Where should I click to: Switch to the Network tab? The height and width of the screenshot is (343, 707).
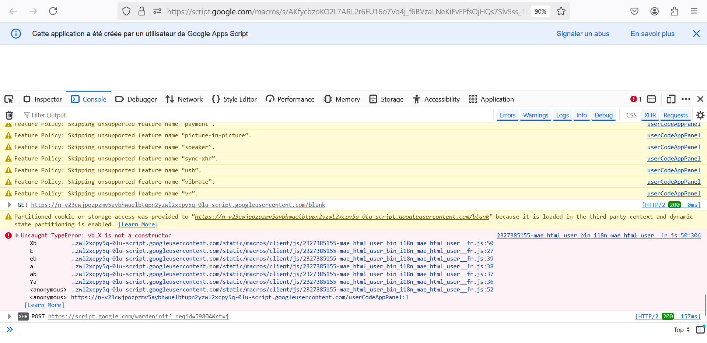184,99
